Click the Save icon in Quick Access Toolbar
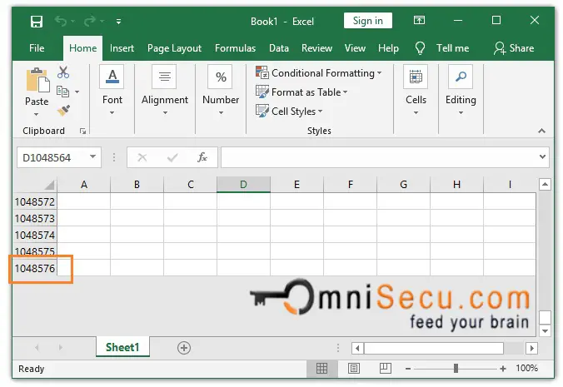 coord(37,21)
